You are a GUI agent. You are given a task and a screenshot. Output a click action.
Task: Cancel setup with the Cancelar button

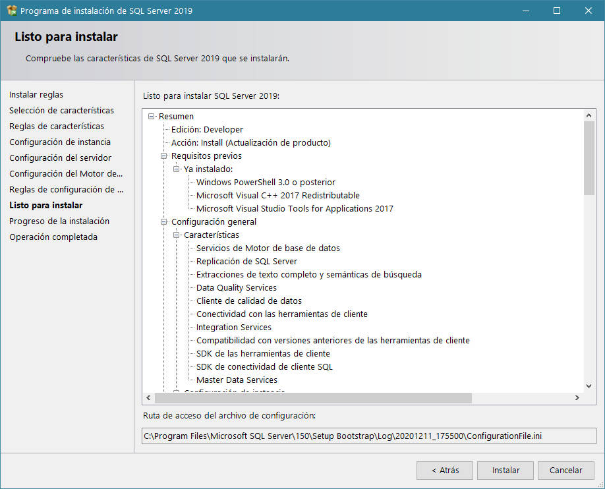[565, 470]
